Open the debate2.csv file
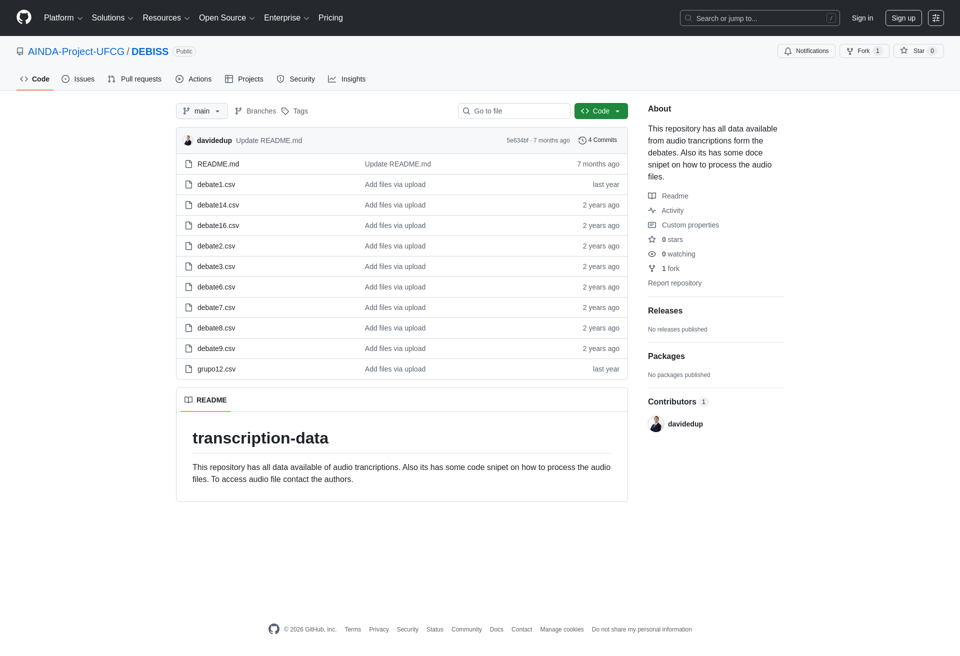The height and width of the screenshot is (656, 960). 216,246
